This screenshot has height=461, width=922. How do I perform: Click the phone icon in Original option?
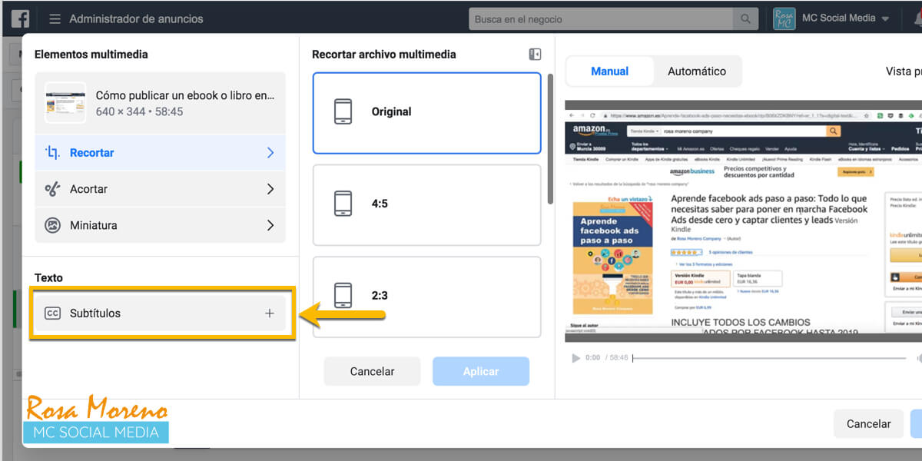pyautogui.click(x=343, y=112)
